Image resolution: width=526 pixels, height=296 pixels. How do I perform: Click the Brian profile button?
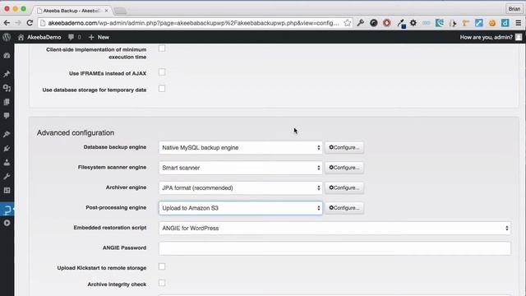514,9
